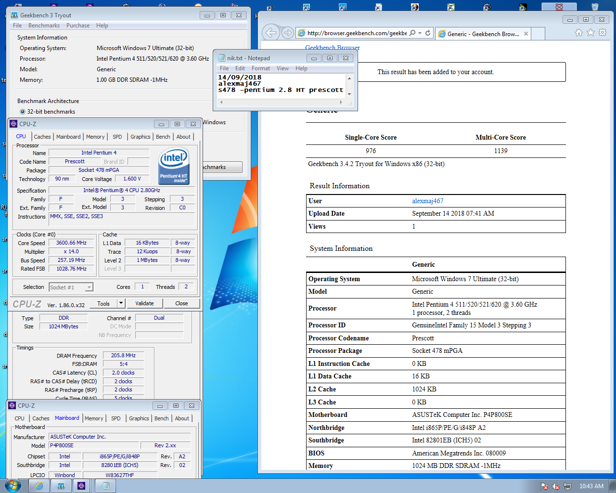Click the CPU-Z Tools button
The image size is (616, 493).
tap(103, 303)
